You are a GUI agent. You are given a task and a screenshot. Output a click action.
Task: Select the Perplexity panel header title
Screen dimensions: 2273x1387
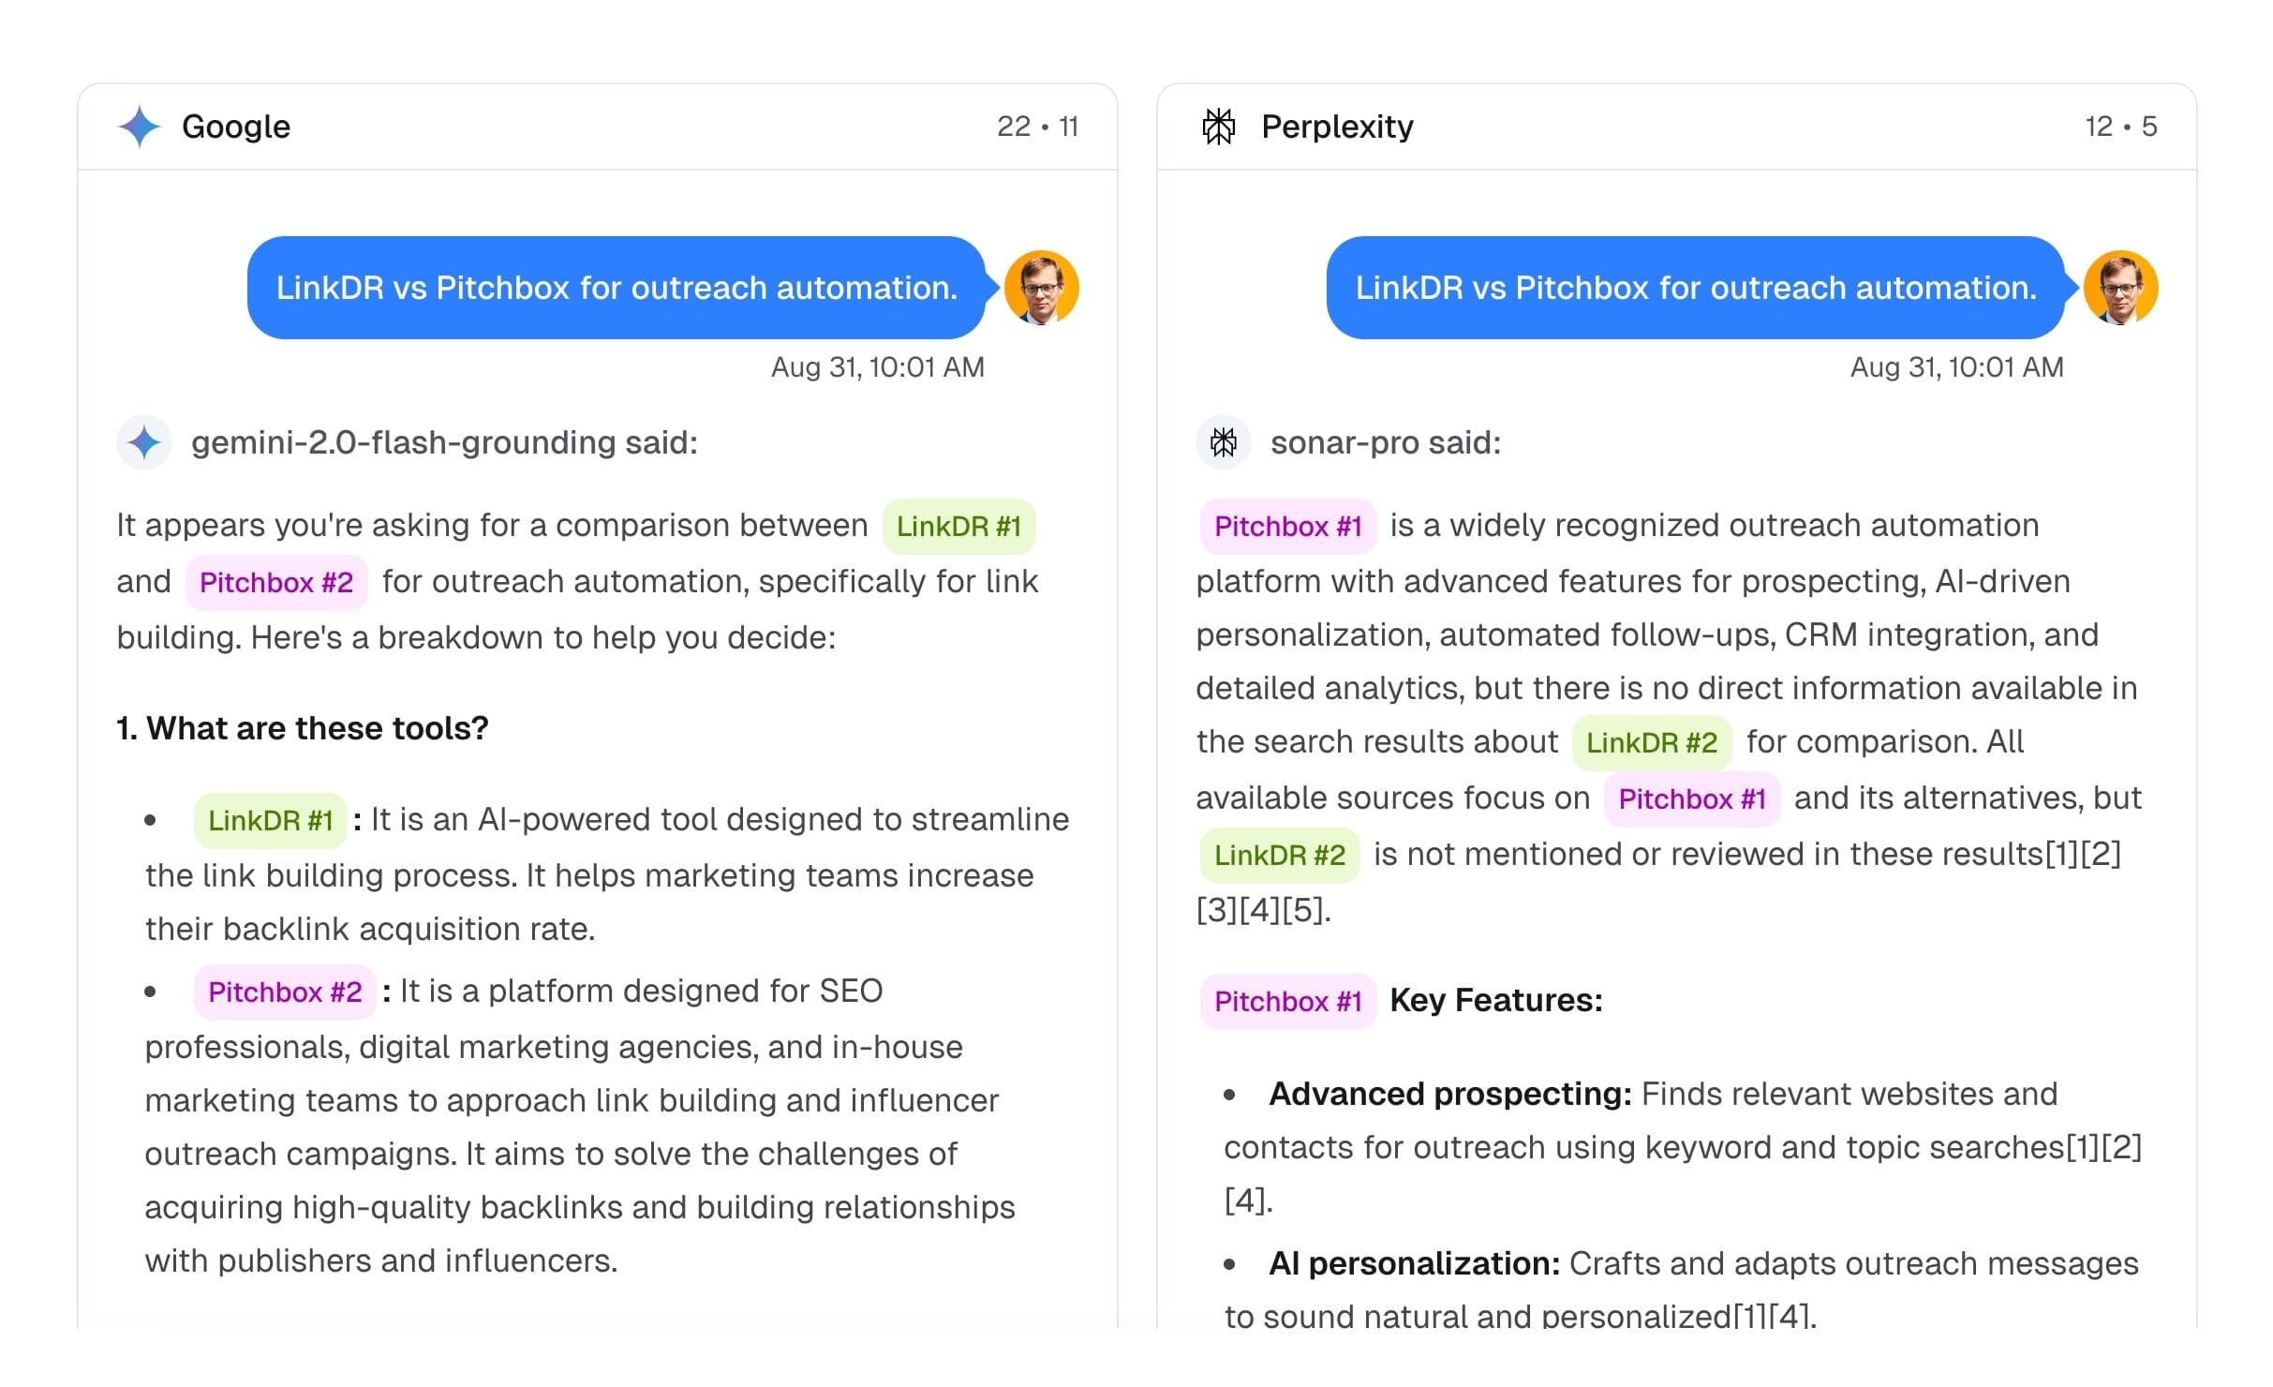click(x=1337, y=126)
